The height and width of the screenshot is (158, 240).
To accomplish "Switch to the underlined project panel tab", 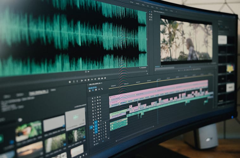I will pyautogui.click(x=39, y=93).
